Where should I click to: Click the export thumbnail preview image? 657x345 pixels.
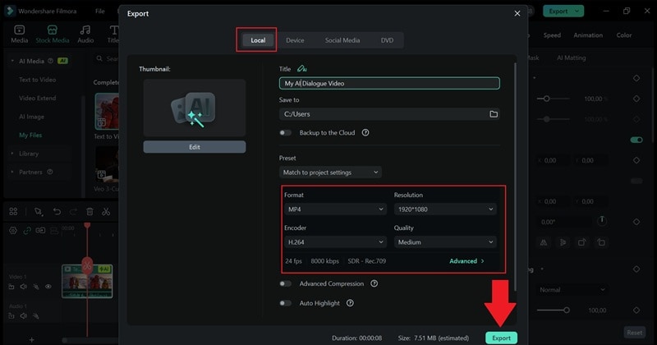(195, 108)
